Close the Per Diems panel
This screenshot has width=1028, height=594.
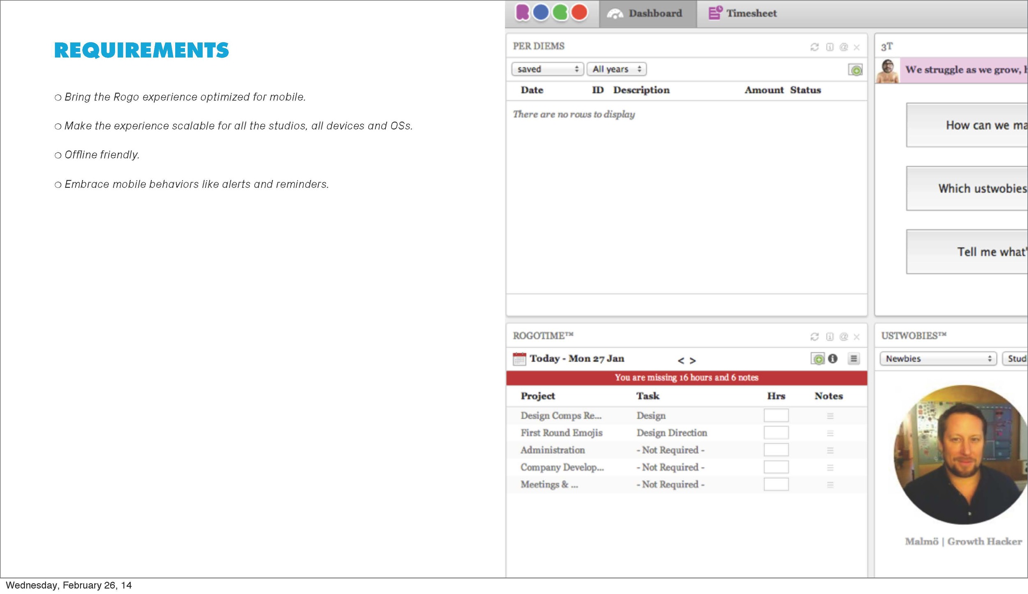pyautogui.click(x=857, y=48)
